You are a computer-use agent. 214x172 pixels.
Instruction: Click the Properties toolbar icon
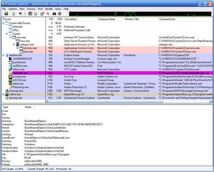pyautogui.click(x=42, y=14)
